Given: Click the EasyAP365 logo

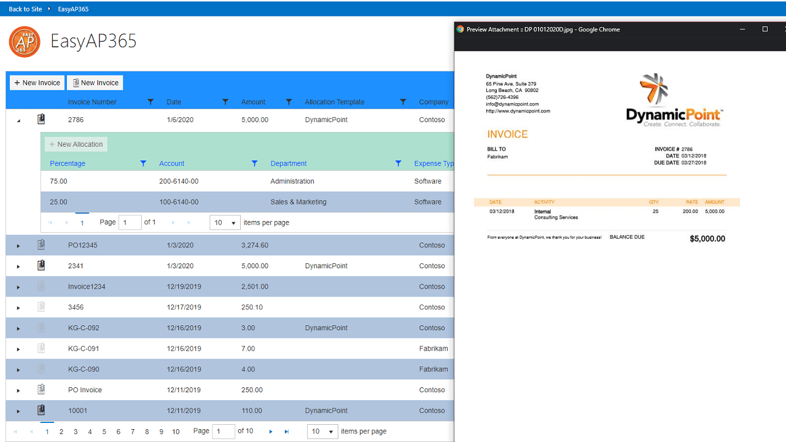Looking at the screenshot, I should coord(25,42).
